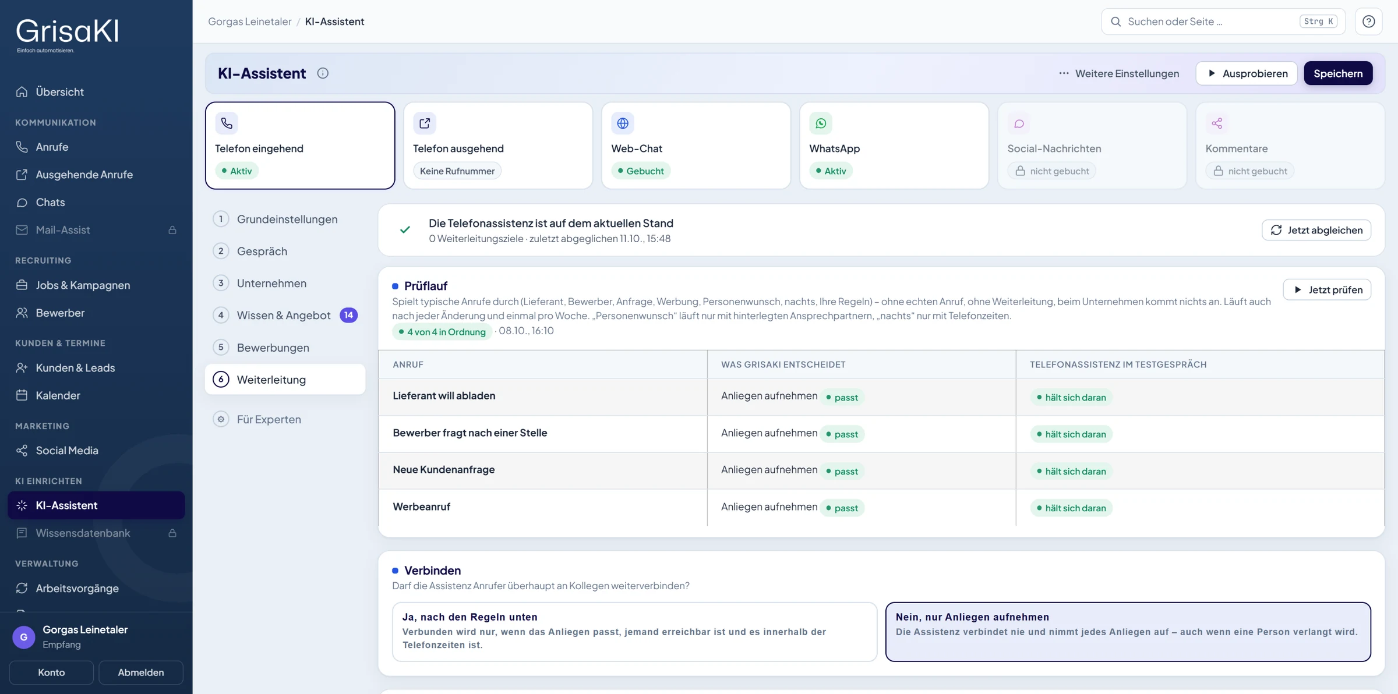Image resolution: width=1398 pixels, height=694 pixels.
Task: Click the Kommentare share icon
Action: tap(1217, 123)
